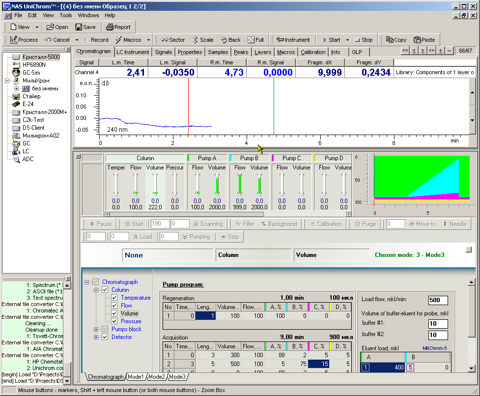Click the Stop acquisition toolbar button
This screenshot has width=480, height=396.
(x=364, y=40)
